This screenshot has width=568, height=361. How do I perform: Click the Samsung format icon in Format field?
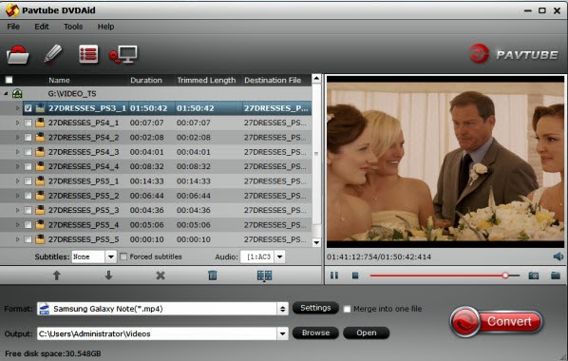pyautogui.click(x=45, y=309)
